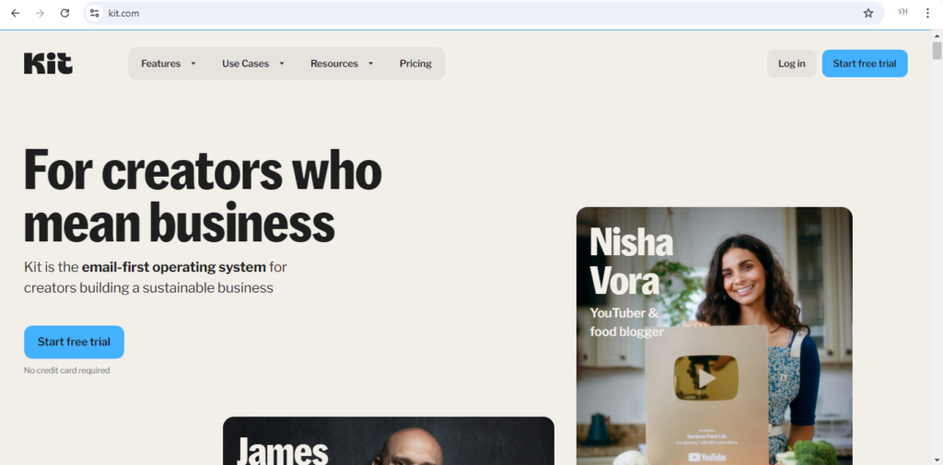Click Start free trial in the header
The height and width of the screenshot is (465, 943).
864,64
